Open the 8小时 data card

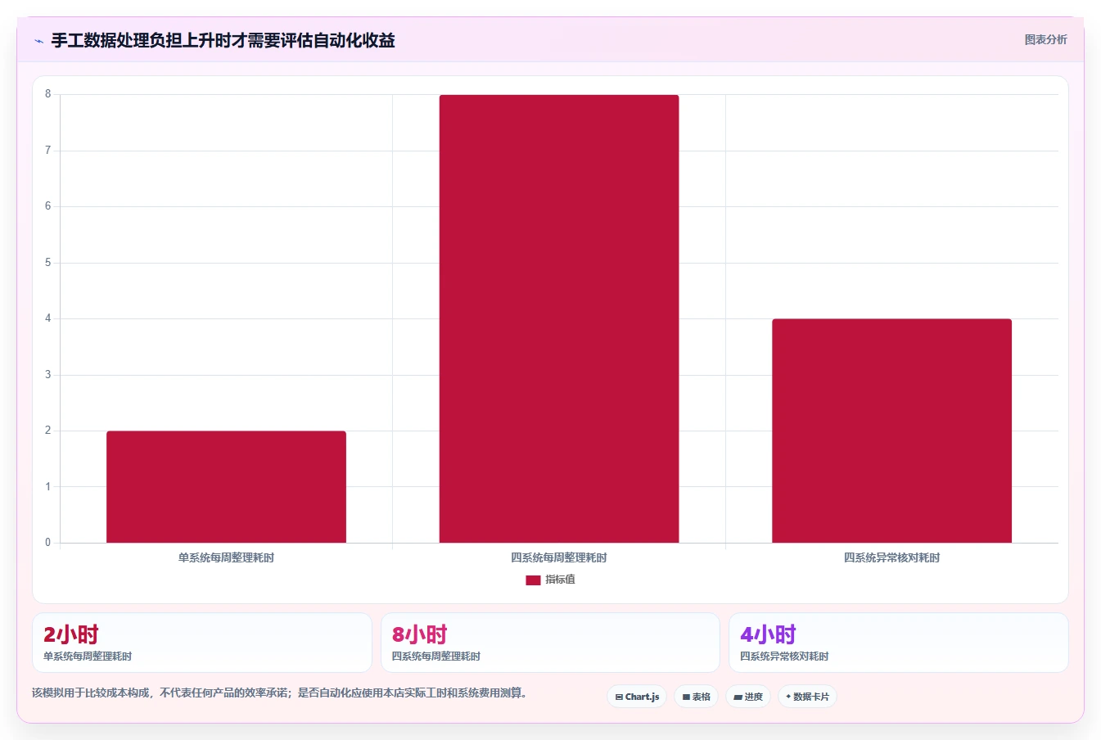tap(550, 643)
